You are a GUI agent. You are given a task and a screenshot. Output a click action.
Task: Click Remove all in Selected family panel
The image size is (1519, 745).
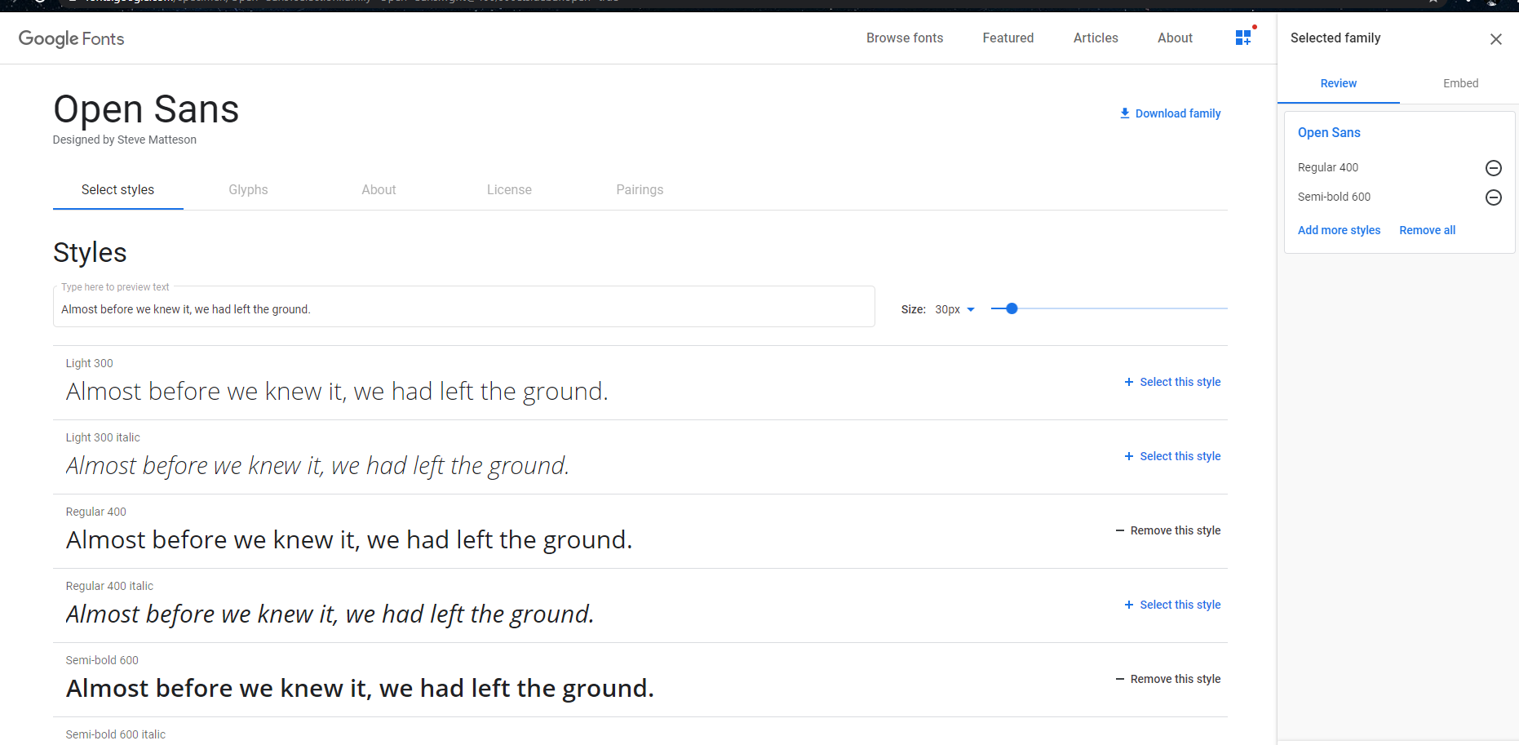pyautogui.click(x=1427, y=230)
